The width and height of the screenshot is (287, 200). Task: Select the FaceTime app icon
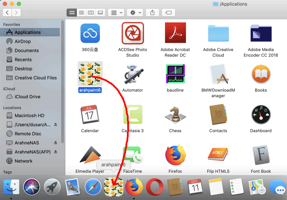point(133,155)
